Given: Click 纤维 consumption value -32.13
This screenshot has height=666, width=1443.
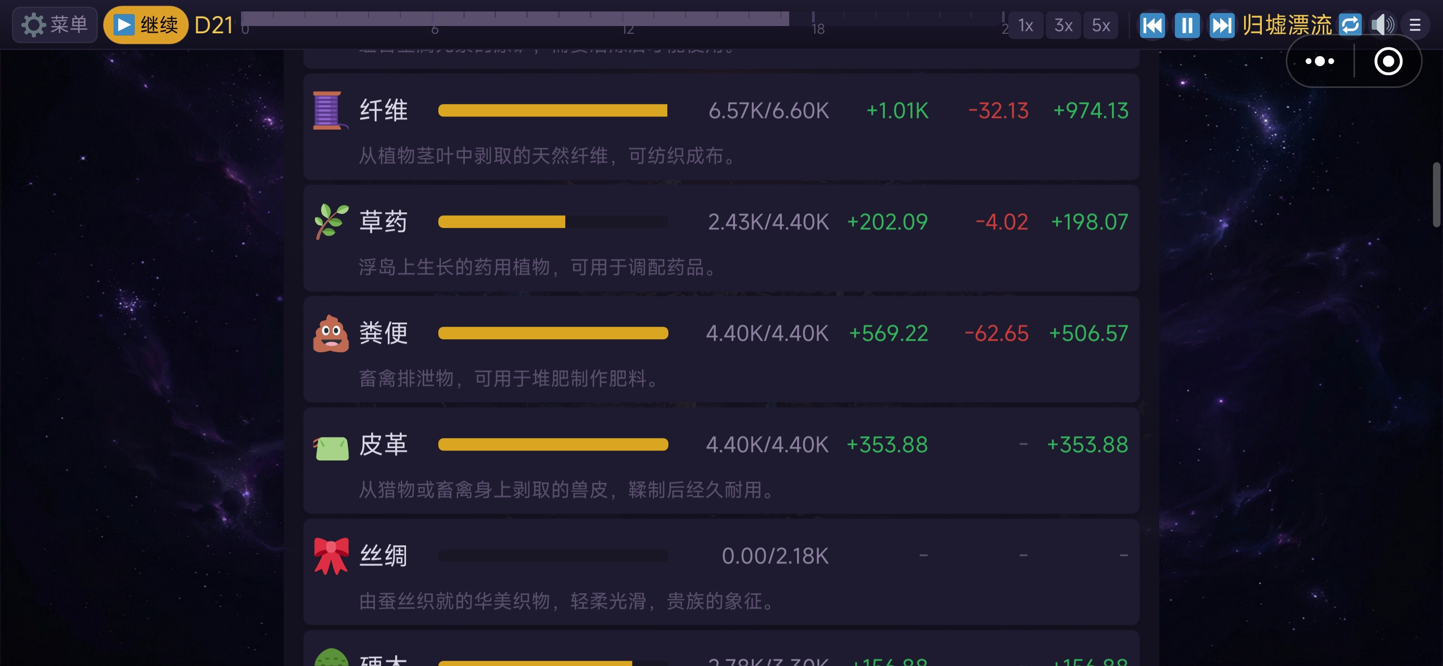Looking at the screenshot, I should [x=998, y=111].
